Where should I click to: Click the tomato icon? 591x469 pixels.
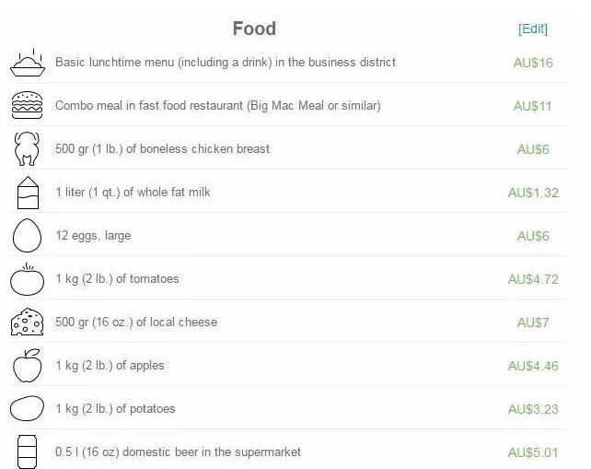tap(28, 279)
